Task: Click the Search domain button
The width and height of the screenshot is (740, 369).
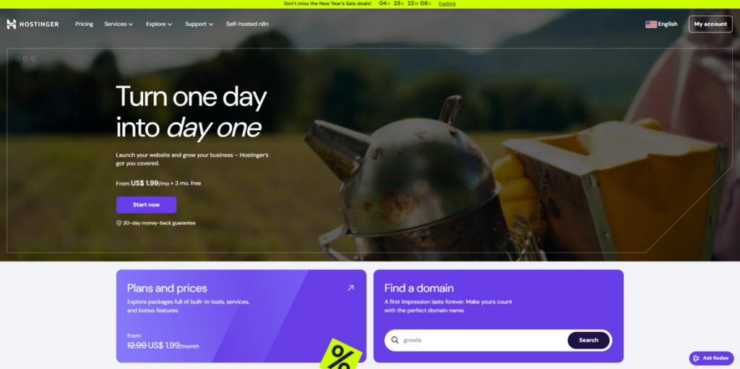Action: pos(588,340)
